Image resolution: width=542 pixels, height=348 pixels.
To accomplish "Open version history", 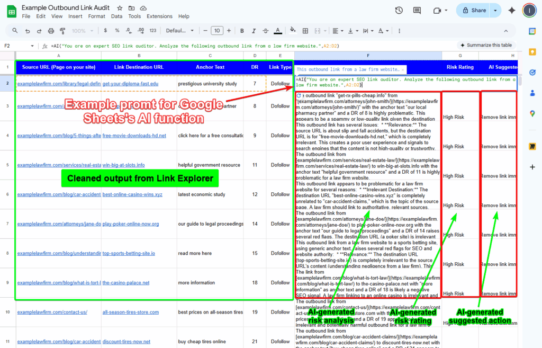I will click(399, 10).
